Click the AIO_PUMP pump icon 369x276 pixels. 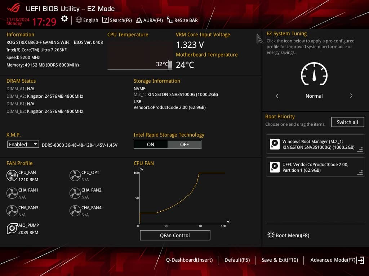(x=12, y=228)
